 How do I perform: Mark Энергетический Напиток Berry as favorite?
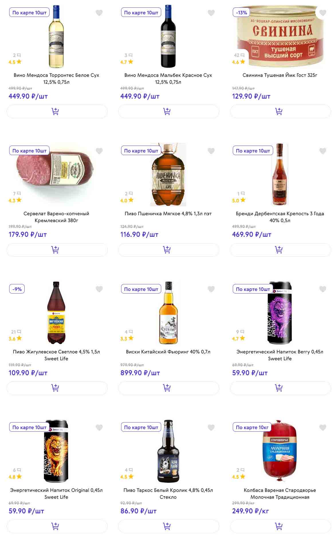[x=323, y=289]
